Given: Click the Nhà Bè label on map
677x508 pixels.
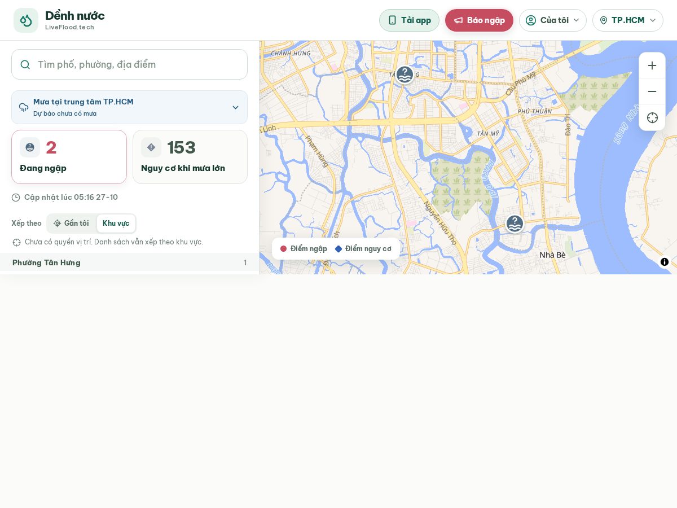Looking at the screenshot, I should [552, 255].
